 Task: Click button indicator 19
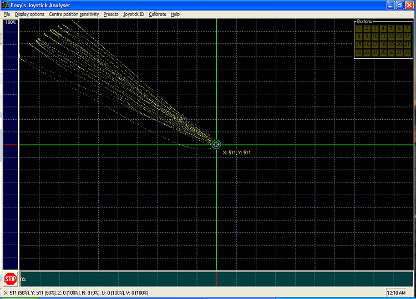coord(391,45)
